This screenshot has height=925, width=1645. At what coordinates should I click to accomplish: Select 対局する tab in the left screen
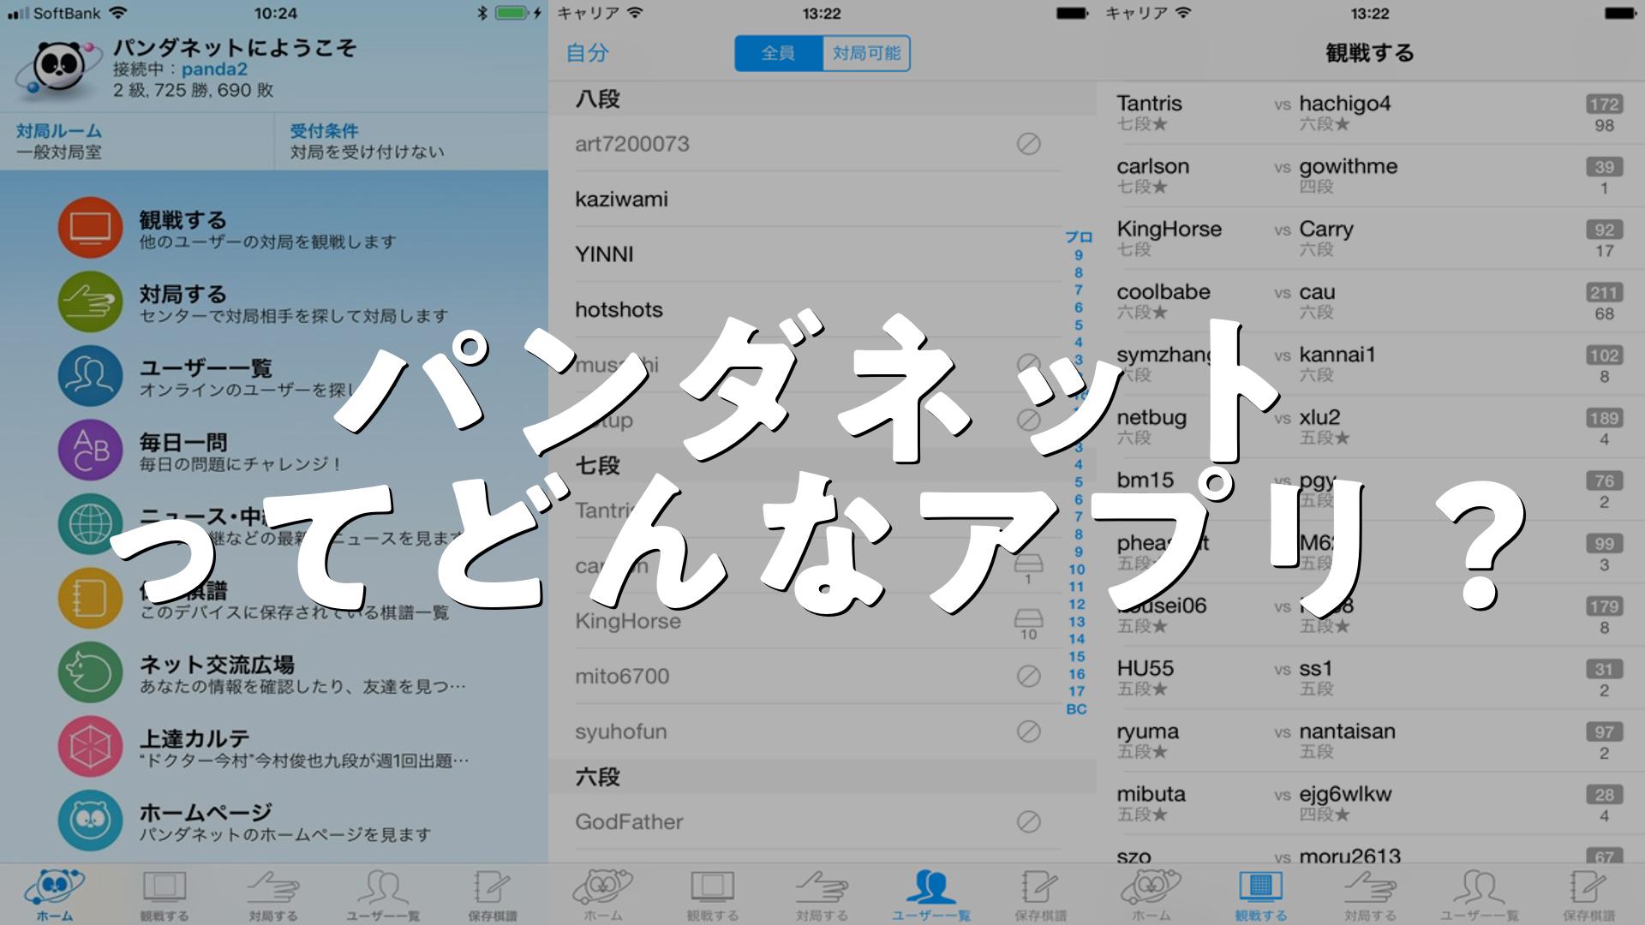[x=274, y=894]
